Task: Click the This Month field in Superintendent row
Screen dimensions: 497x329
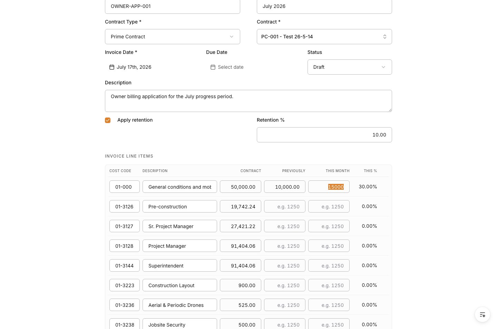Action: 329,265
